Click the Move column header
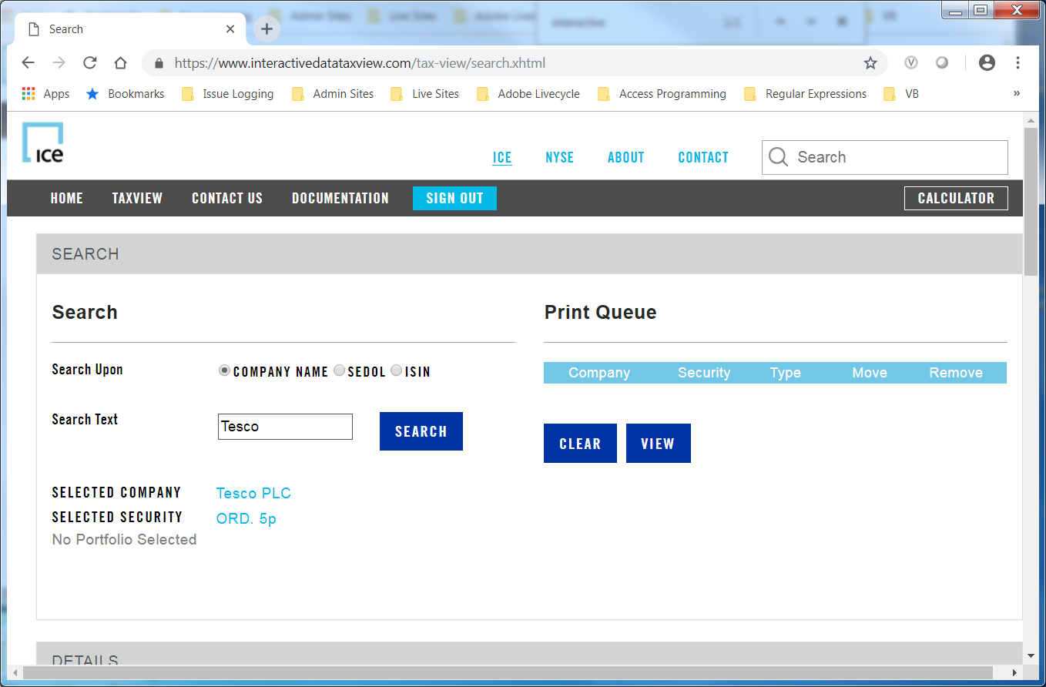This screenshot has width=1046, height=687. [x=870, y=373]
